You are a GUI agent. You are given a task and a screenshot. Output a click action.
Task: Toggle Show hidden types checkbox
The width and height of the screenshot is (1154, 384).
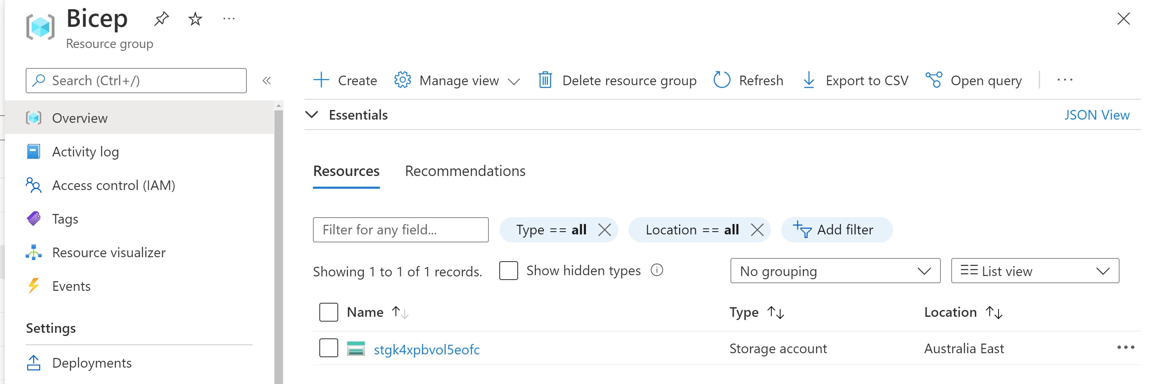[508, 270]
